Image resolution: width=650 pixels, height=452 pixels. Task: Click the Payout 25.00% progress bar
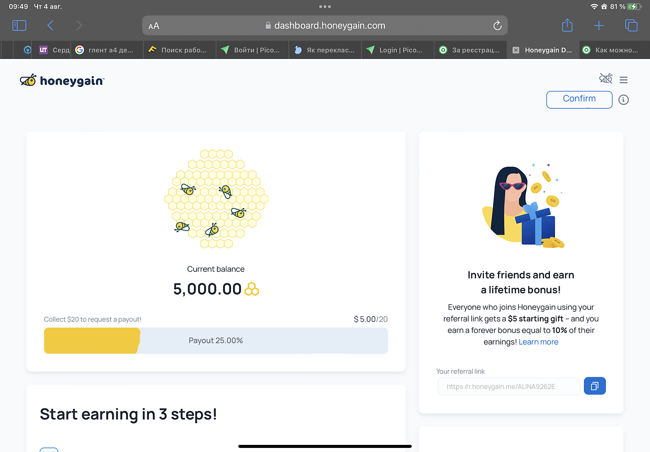[216, 340]
